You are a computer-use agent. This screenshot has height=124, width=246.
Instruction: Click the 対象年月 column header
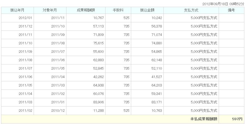pos(50,10)
